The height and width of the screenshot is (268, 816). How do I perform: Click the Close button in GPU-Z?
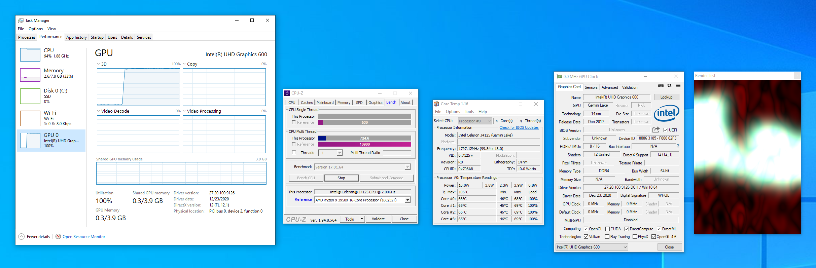(669, 247)
